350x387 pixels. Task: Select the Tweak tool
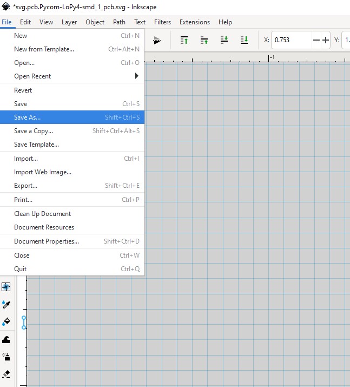6,339
